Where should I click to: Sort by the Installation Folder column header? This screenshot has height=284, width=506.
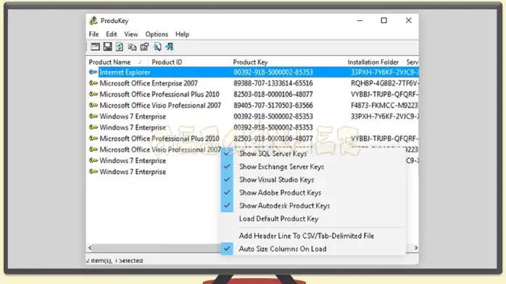tap(373, 62)
